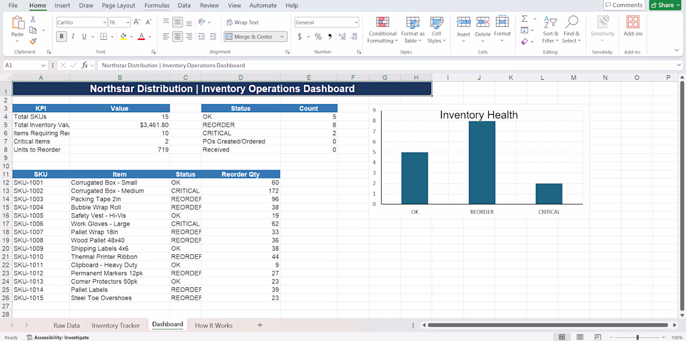The height and width of the screenshot is (341, 686).
Task: Apply accounting dollar format
Action: pos(300,37)
